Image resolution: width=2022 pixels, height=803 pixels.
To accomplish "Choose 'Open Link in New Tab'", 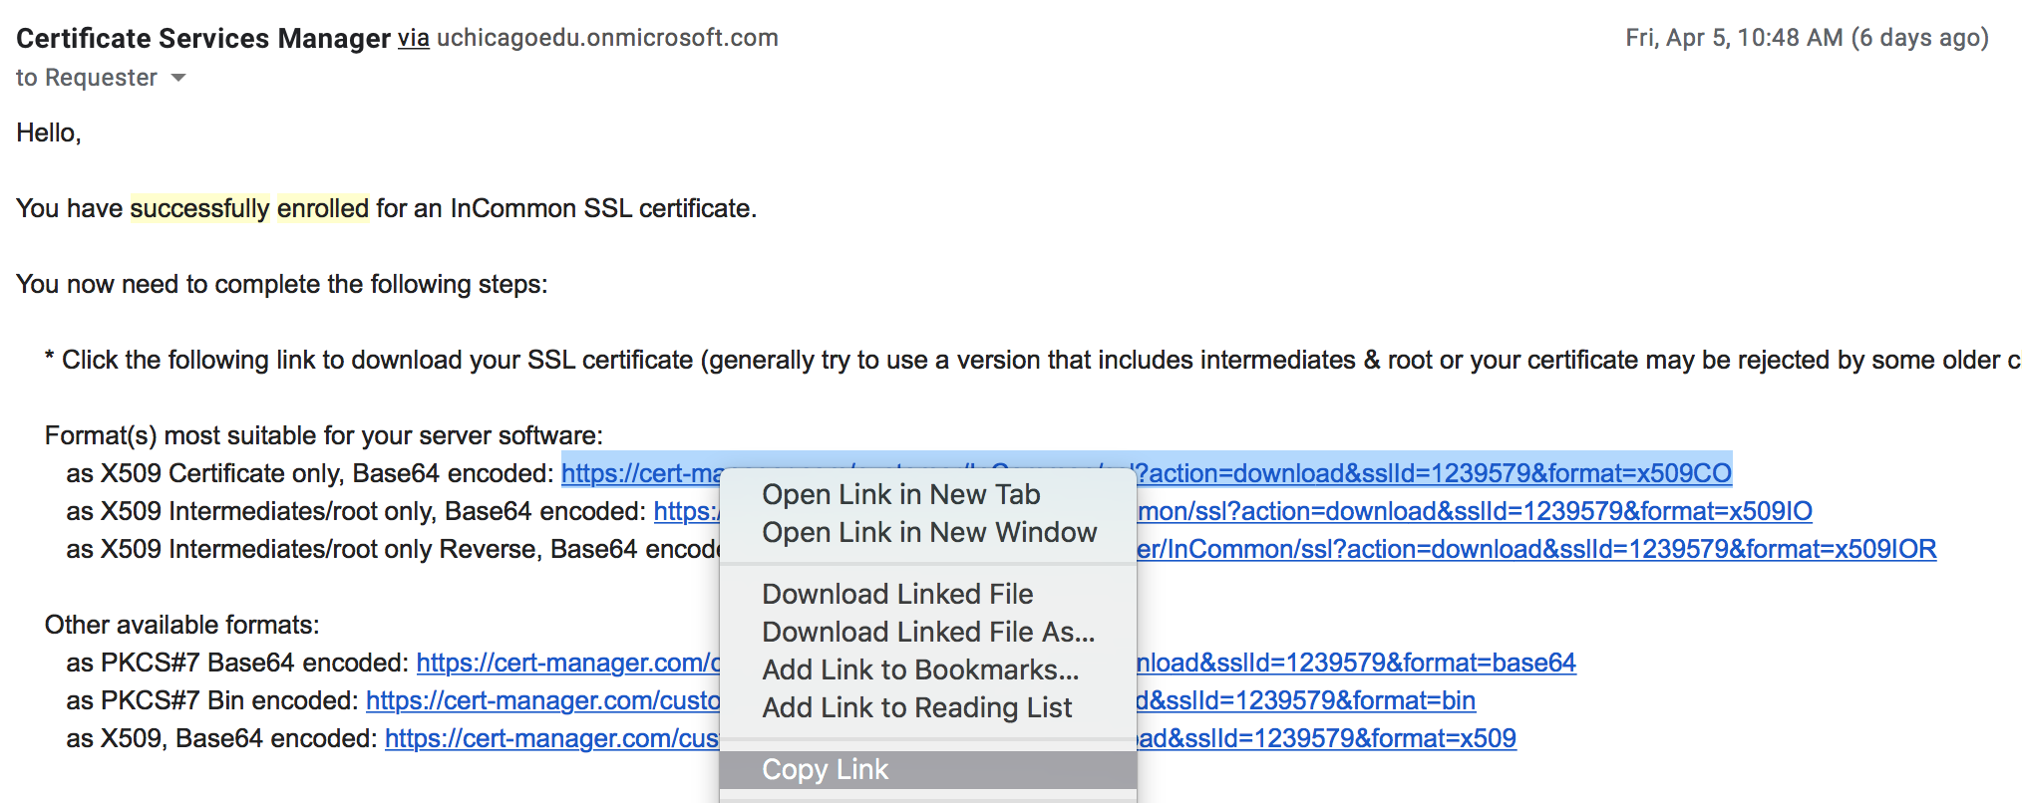I will click(900, 494).
